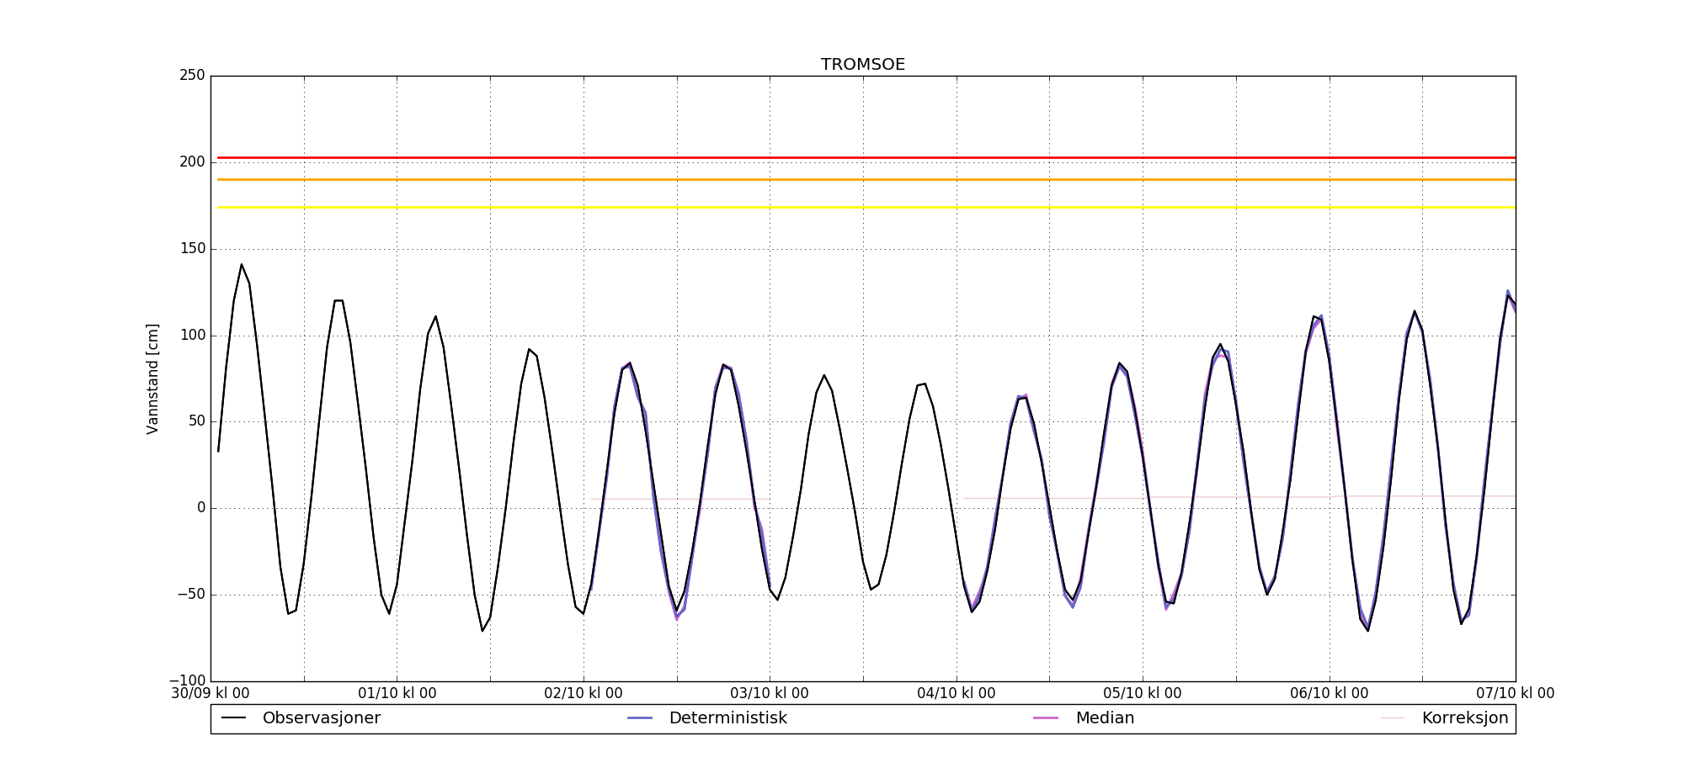Click the 04/10 kl 00 x-axis tick label
1684x757 pixels.
[x=957, y=694]
